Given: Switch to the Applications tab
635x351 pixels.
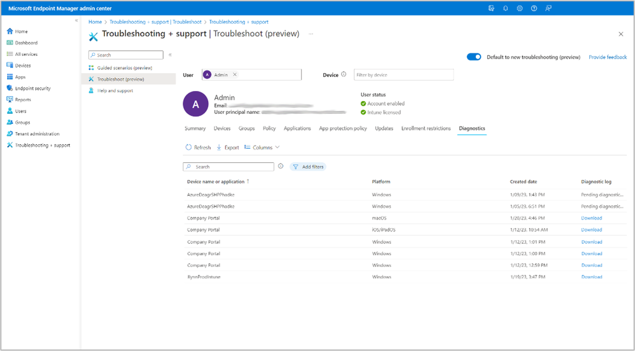Looking at the screenshot, I should (297, 128).
